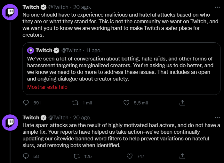
Task: Share the hate spam attacks tweet
Action: [x=182, y=156]
